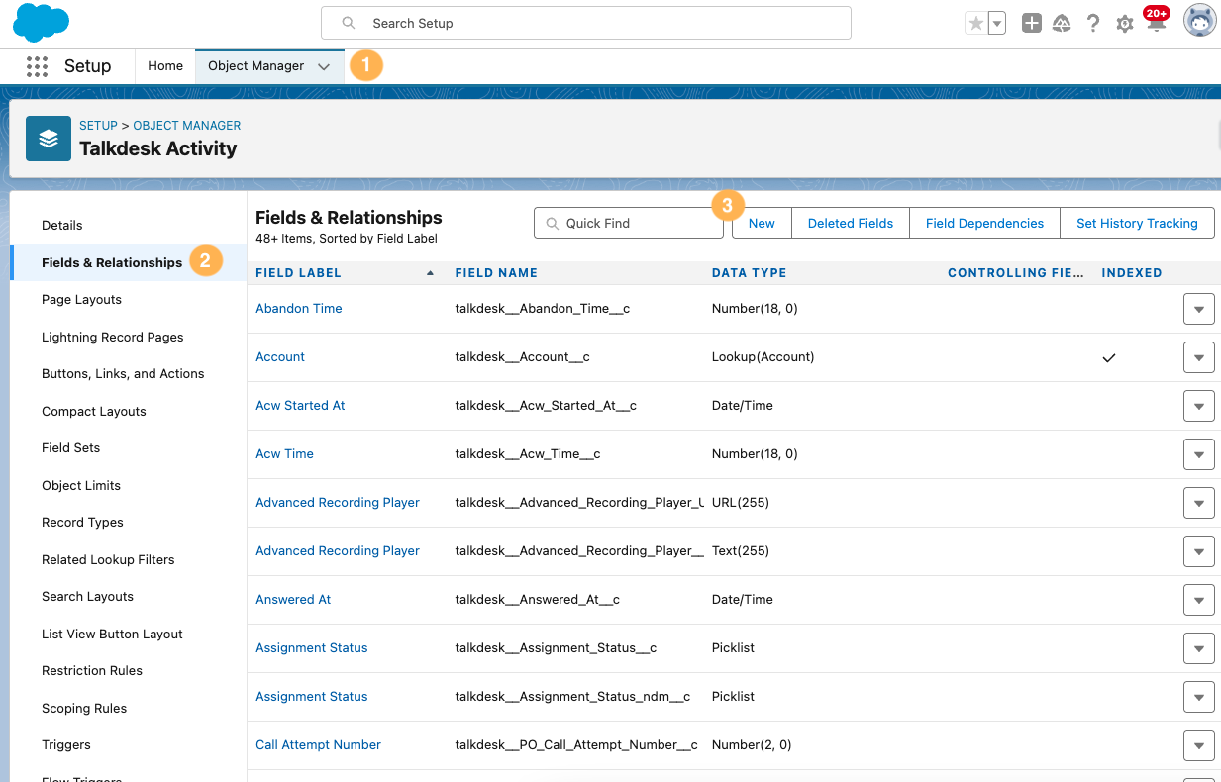Click the Search Setup field
1221x782 pixels.
586,23
